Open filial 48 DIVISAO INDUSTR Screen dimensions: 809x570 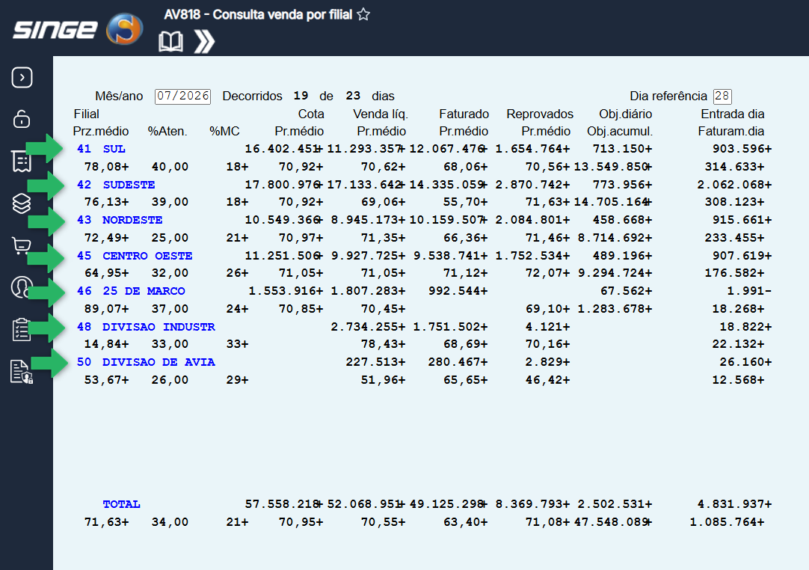point(146,327)
